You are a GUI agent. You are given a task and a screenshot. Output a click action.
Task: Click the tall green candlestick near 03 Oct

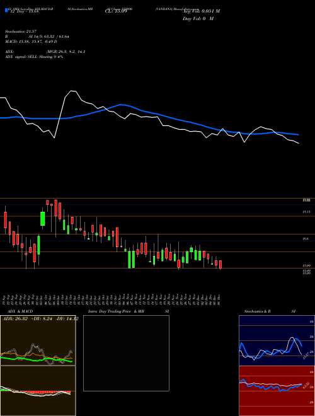point(42,219)
